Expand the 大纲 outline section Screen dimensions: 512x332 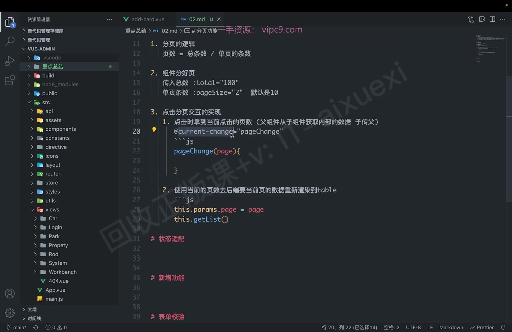(32, 310)
